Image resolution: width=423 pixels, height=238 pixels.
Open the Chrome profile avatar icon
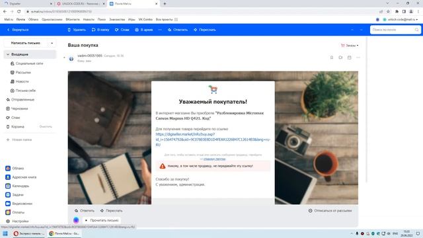tap(411, 12)
